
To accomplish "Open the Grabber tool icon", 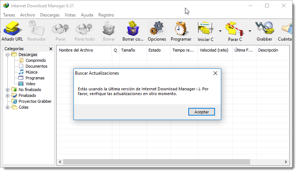I will coord(264,29).
